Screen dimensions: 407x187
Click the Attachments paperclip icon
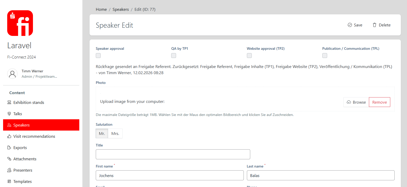point(9,159)
